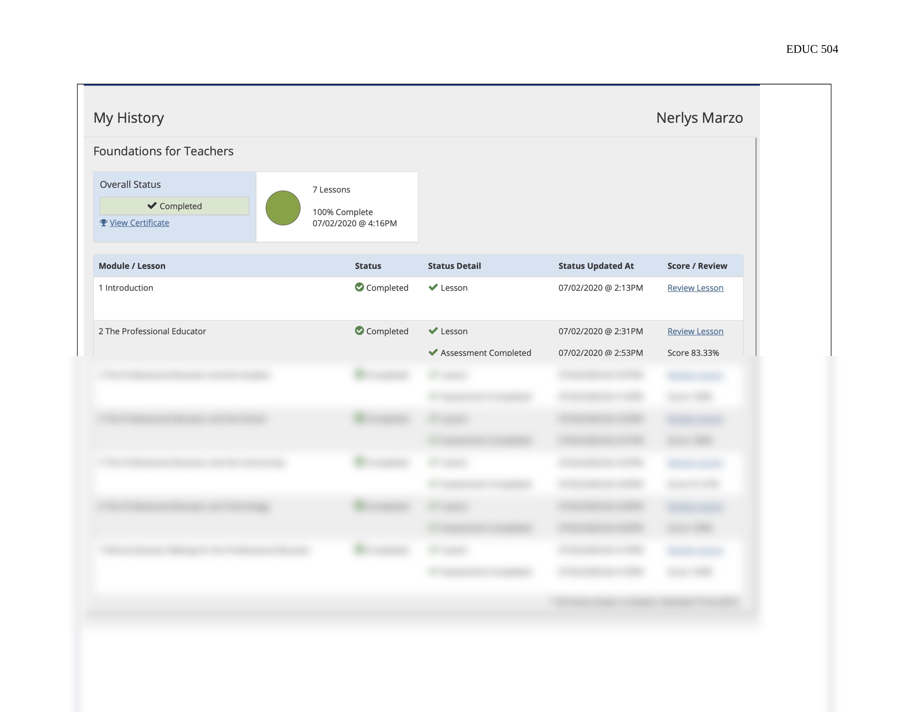Click the Assessment Completed checkmark icon

point(433,352)
